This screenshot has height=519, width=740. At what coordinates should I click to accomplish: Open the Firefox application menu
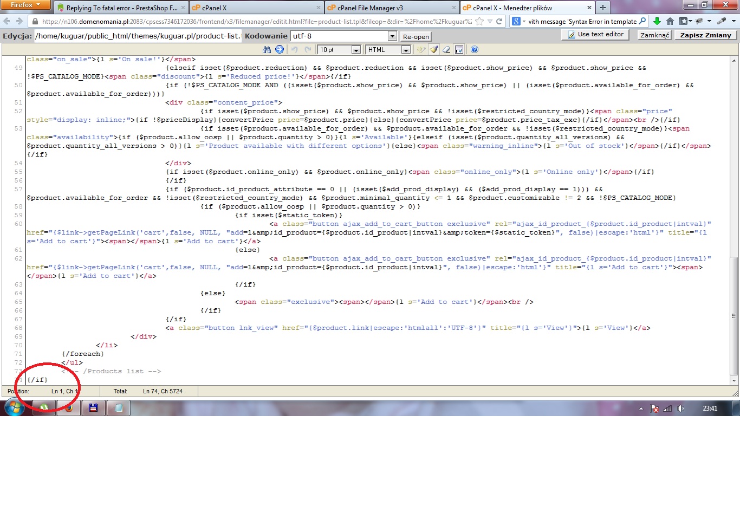point(25,5)
